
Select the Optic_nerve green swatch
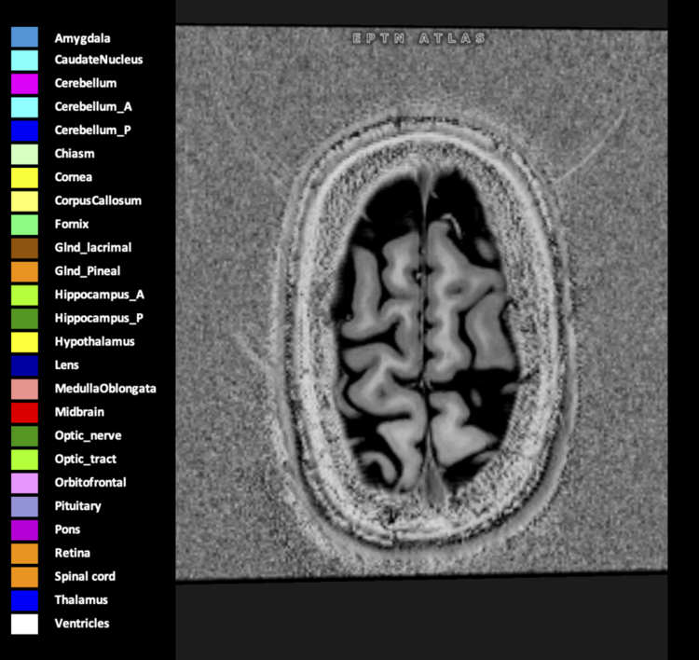coord(24,436)
